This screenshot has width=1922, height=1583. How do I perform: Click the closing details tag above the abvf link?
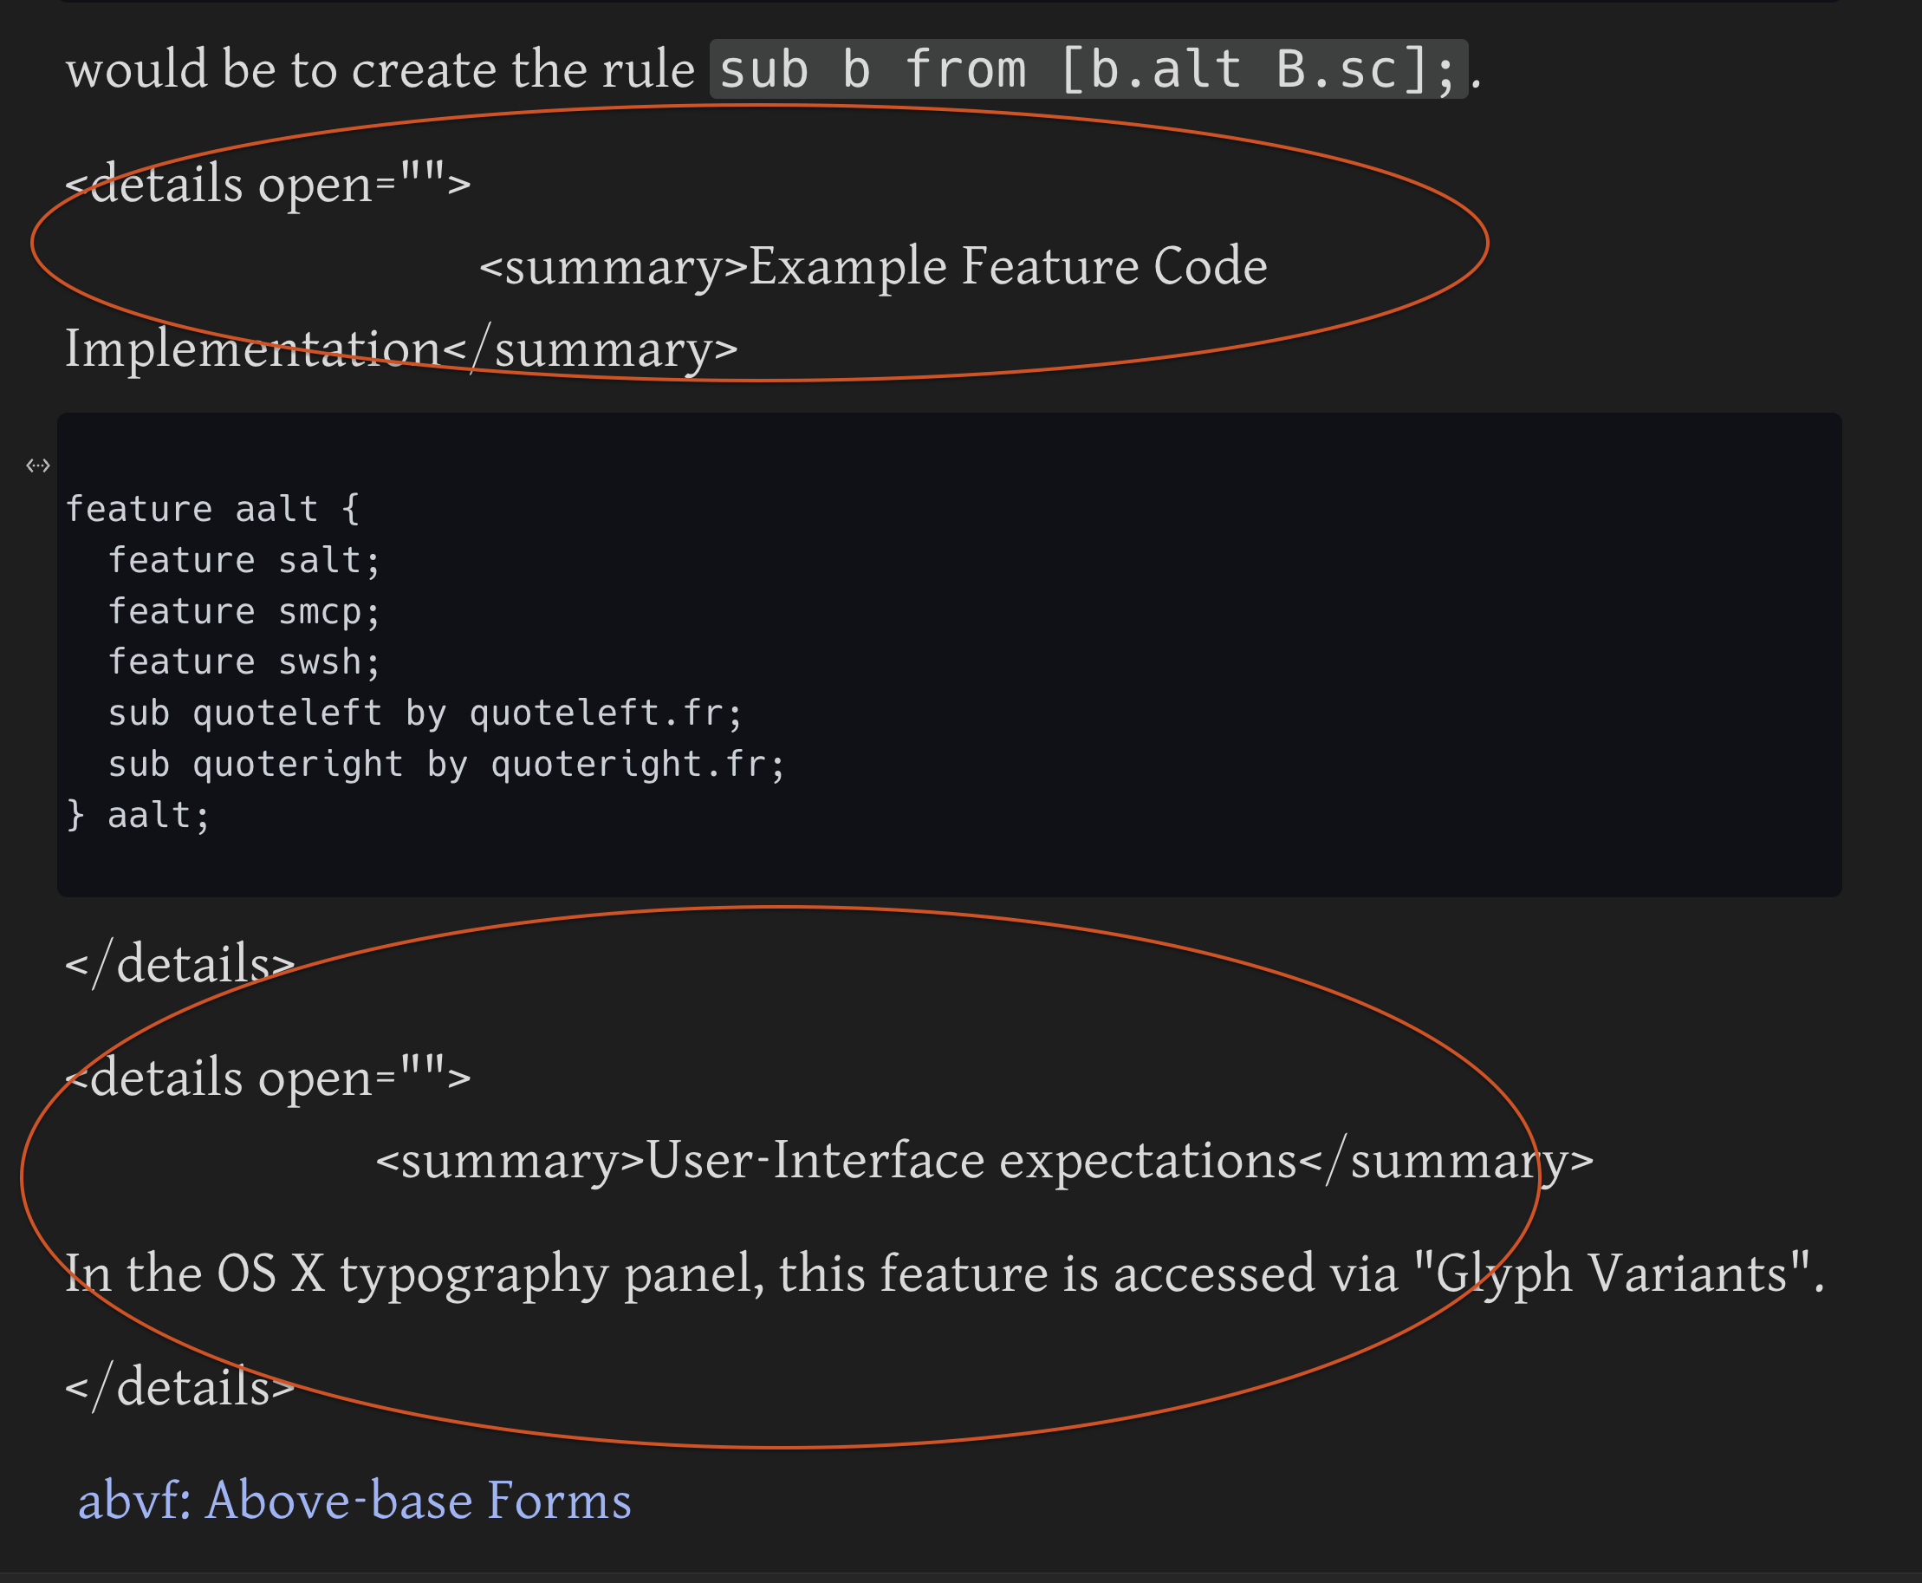coord(180,1387)
